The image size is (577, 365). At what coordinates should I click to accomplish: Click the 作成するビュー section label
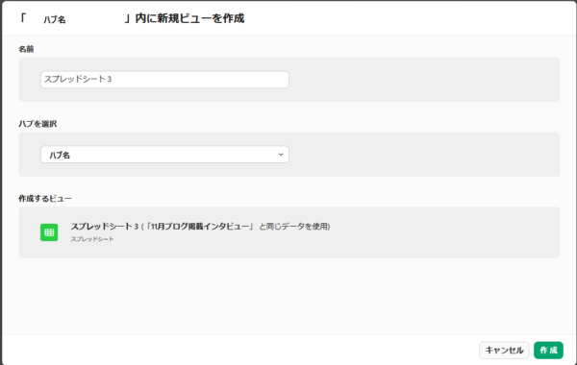point(45,199)
